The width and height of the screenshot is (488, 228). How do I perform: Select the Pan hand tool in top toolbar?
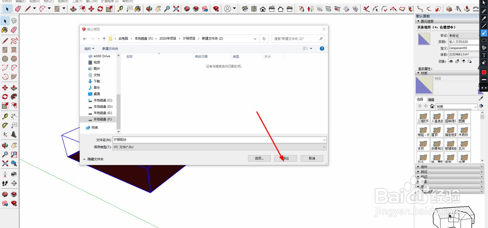click(158, 9)
